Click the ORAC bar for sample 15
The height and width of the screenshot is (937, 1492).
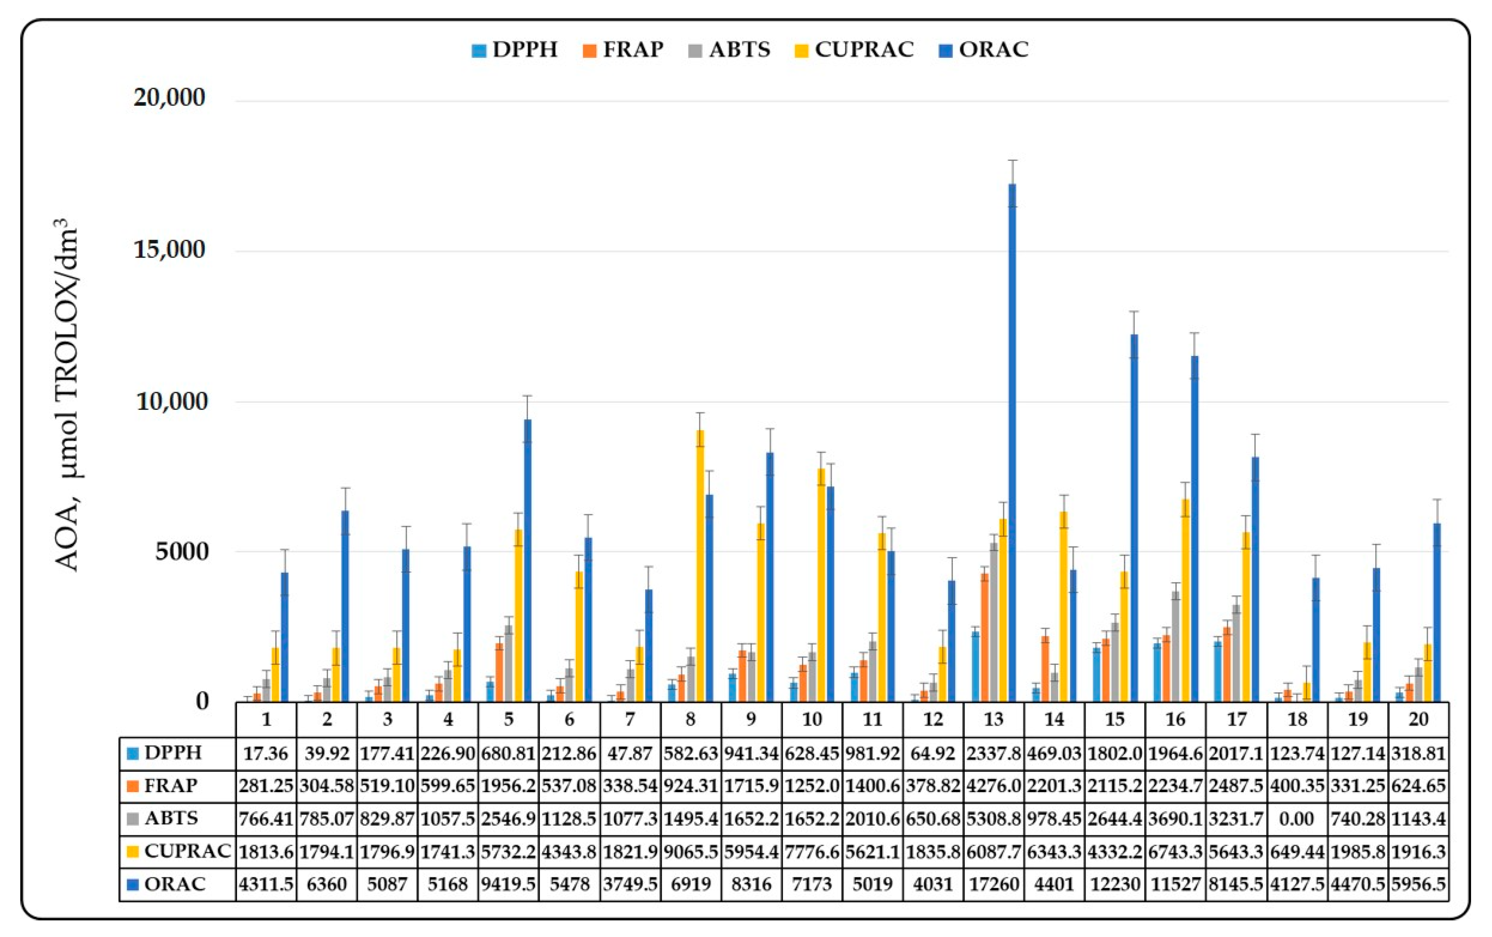(x=1134, y=517)
